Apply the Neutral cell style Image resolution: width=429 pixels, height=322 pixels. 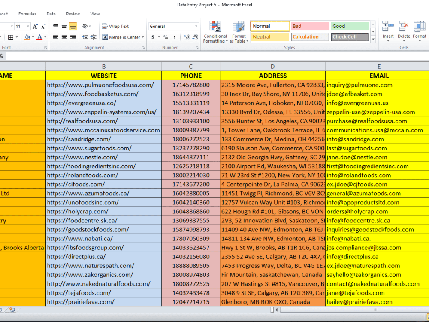(x=270, y=36)
